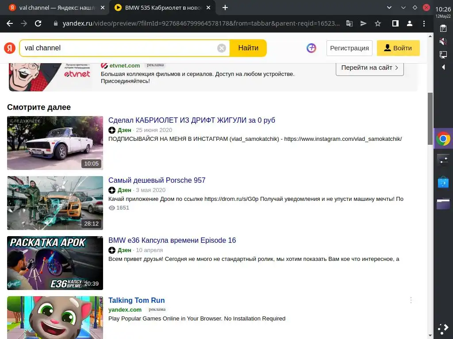453x339 pixels.
Task: Open the translate page icon in the address bar
Action: click(349, 24)
